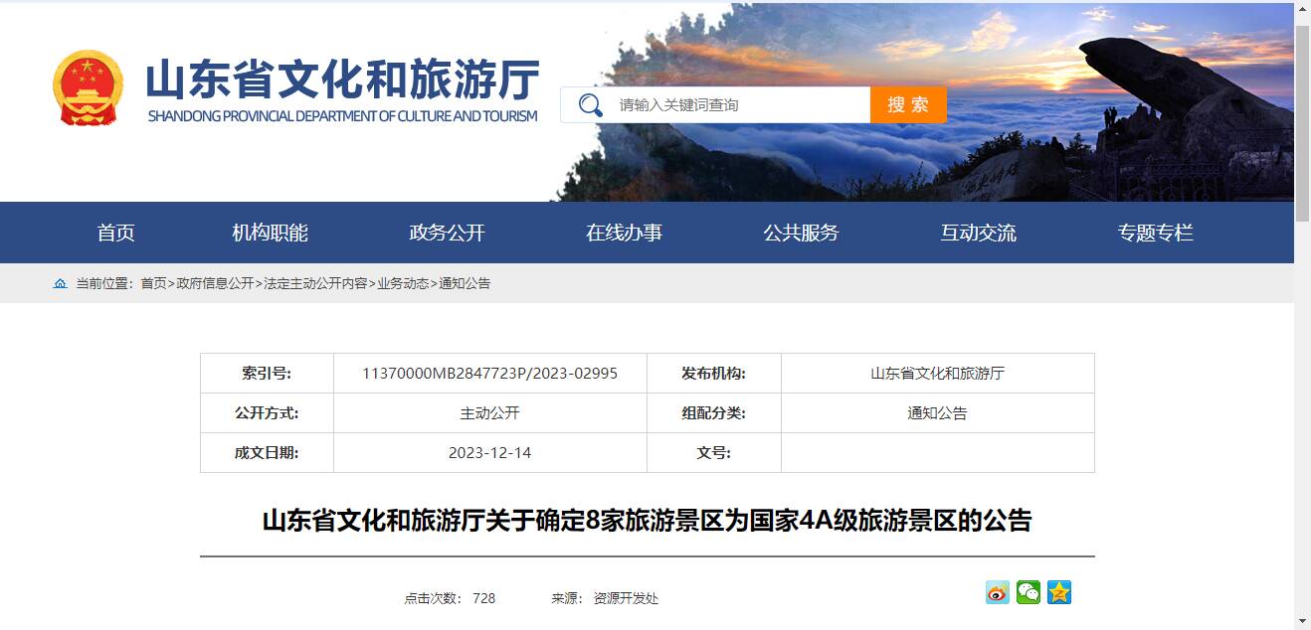Open 互动交流 navigation item

[x=978, y=233]
